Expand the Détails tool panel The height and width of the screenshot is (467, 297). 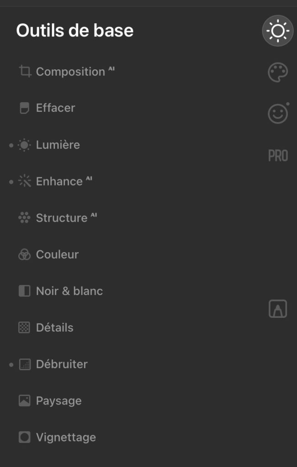pos(55,327)
